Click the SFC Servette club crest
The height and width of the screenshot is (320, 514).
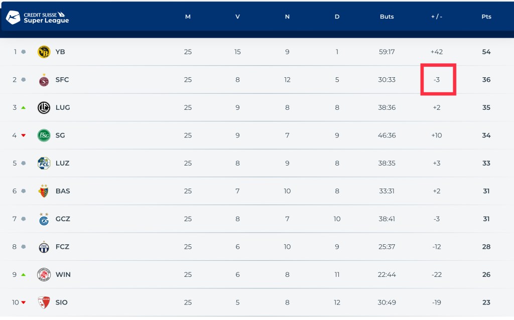tap(44, 80)
